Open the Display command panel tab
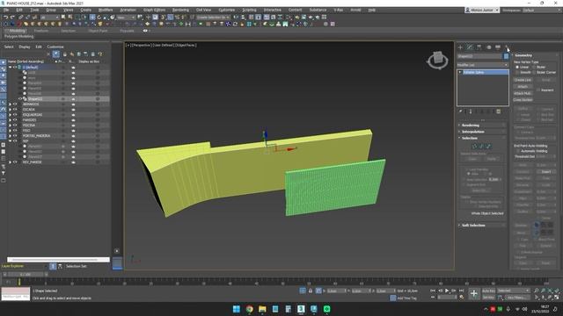The height and width of the screenshot is (316, 563). [x=498, y=47]
